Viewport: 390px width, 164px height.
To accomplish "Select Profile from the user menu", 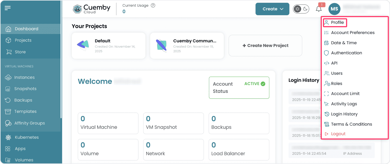I will tap(337, 22).
